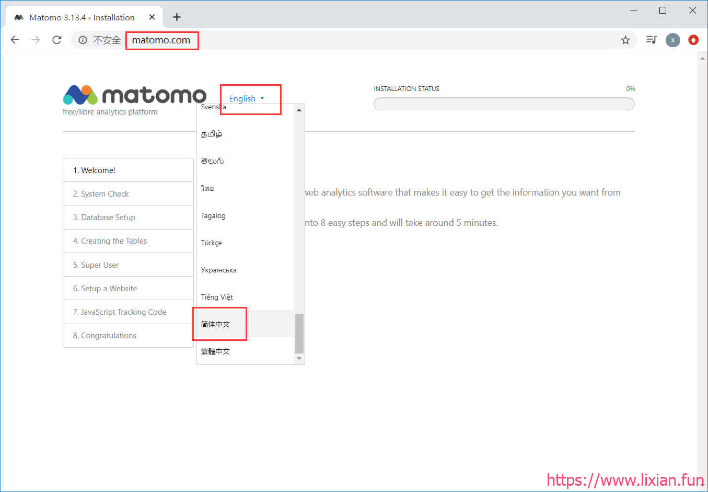This screenshot has height=492, width=708.
Task: Click the INSTALLATION STATUS label
Action: click(407, 89)
